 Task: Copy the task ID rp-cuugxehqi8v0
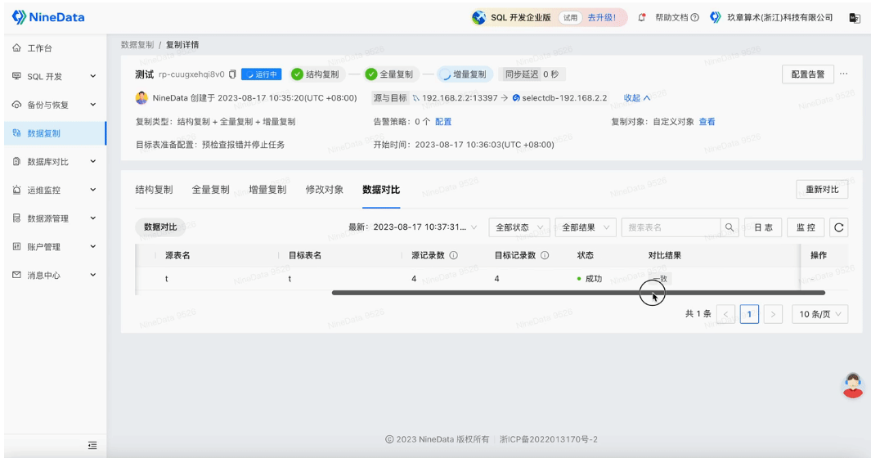click(232, 74)
